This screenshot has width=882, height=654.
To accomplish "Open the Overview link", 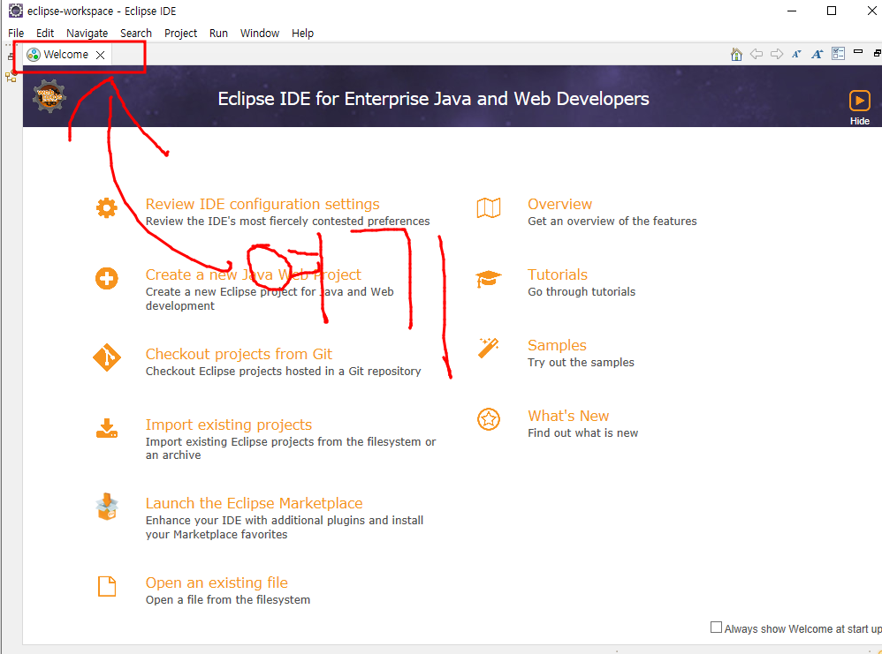I will (x=559, y=204).
